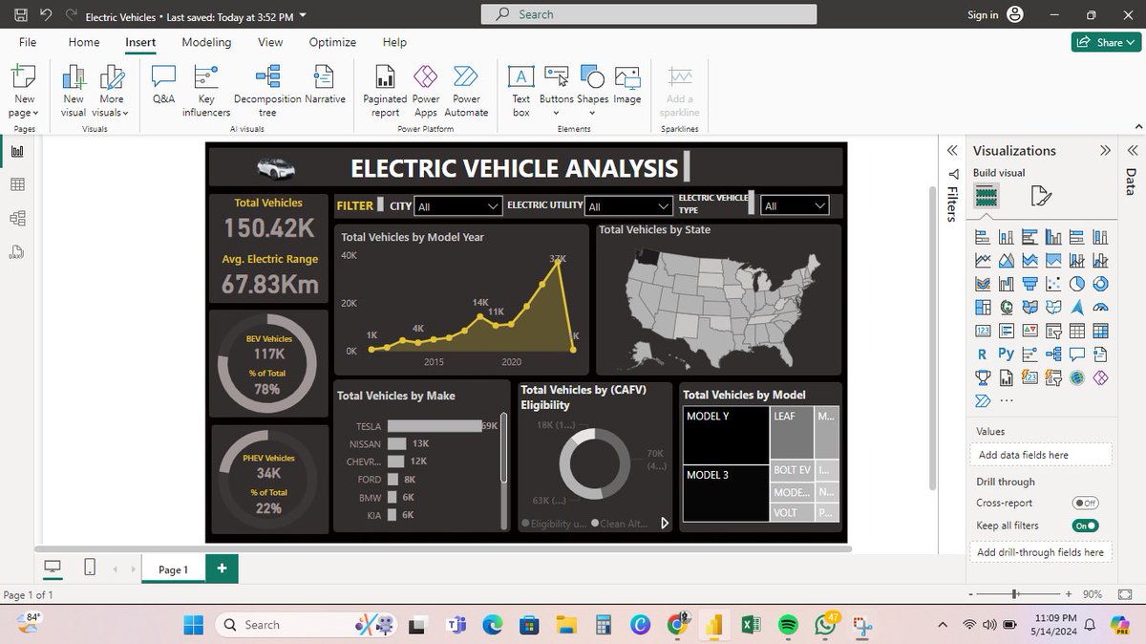Select the funnel chart visual

pyautogui.click(x=1030, y=284)
